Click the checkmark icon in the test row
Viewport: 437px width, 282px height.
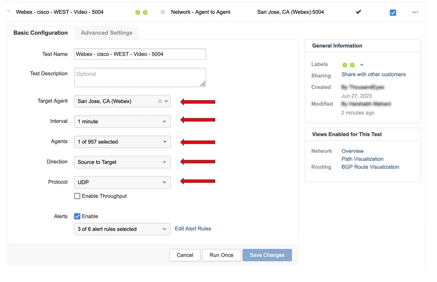[358, 12]
